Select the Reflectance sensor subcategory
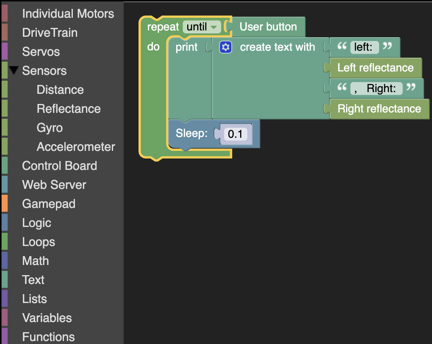432x344 pixels. [x=69, y=109]
